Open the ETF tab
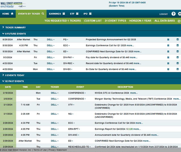181x152 pixels. [x=74, y=14]
